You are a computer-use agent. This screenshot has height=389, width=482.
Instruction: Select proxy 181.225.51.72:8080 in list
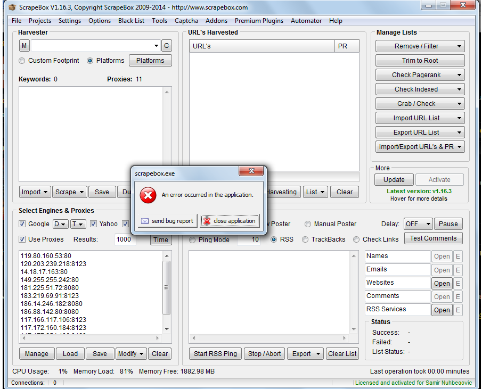(x=50, y=288)
